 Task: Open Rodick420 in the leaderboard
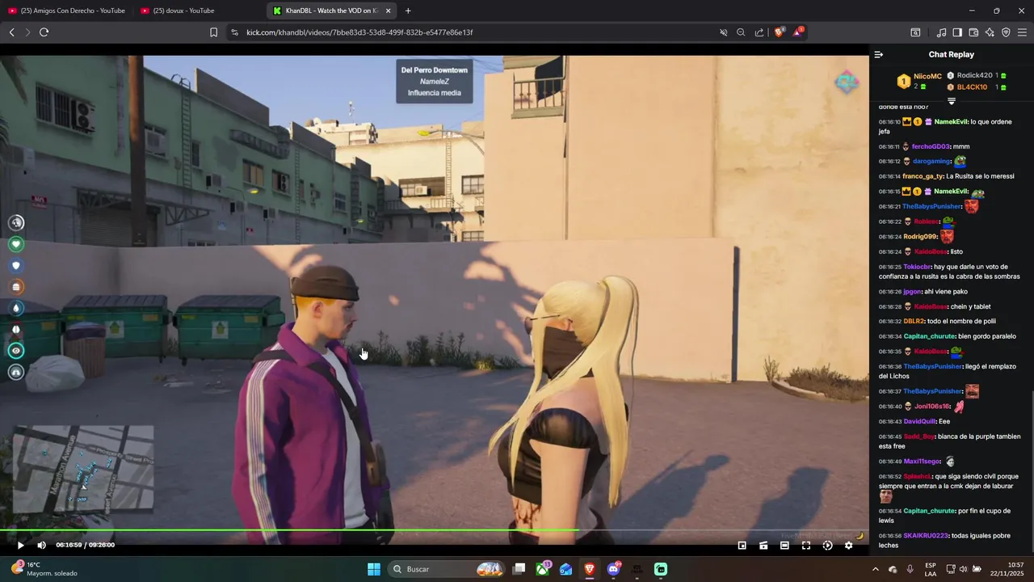tap(974, 75)
